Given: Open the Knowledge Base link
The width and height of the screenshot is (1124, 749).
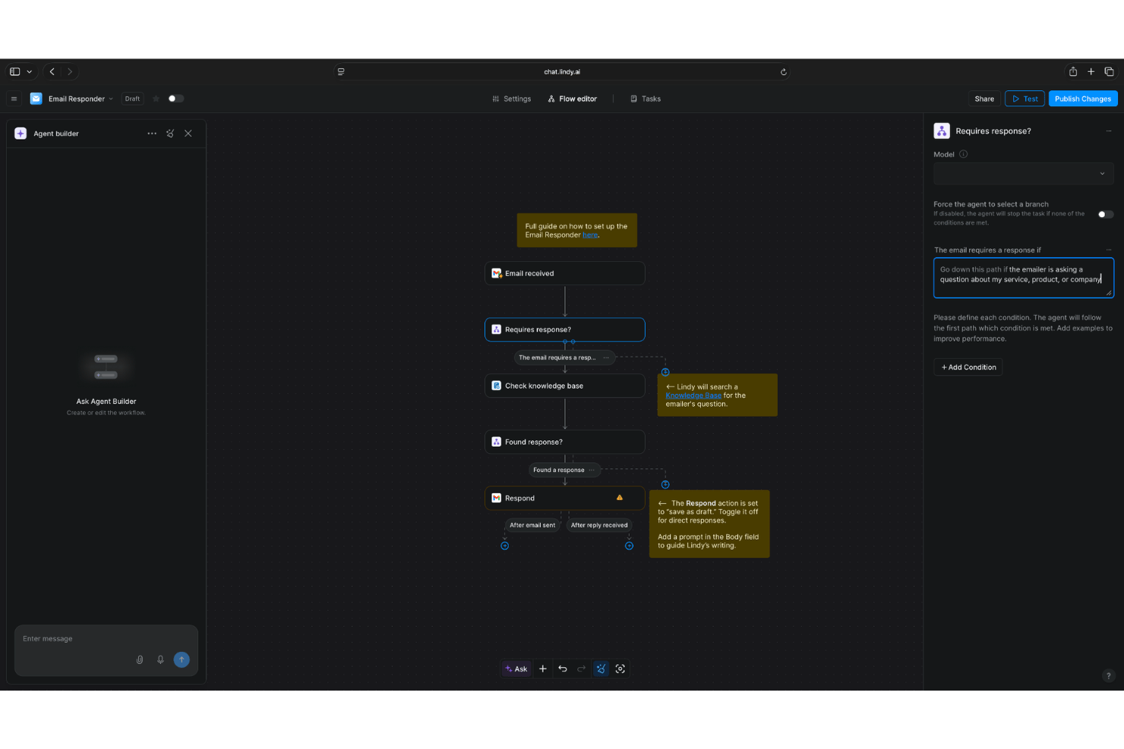Looking at the screenshot, I should coord(693,395).
